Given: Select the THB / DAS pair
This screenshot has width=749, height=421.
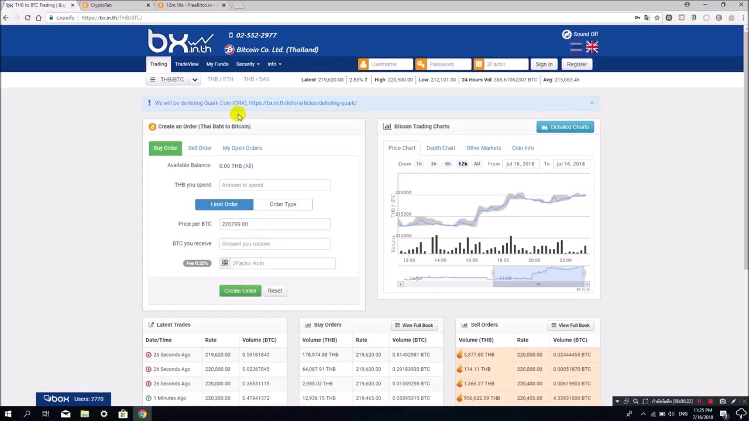Looking at the screenshot, I should [256, 80].
